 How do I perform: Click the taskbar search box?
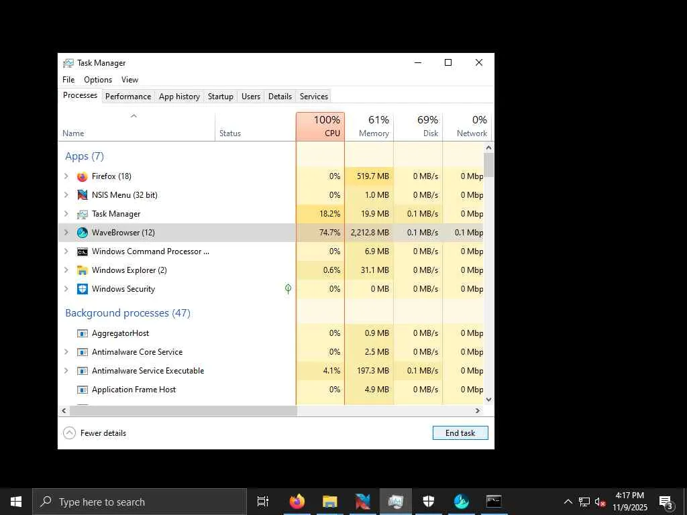tap(140, 502)
